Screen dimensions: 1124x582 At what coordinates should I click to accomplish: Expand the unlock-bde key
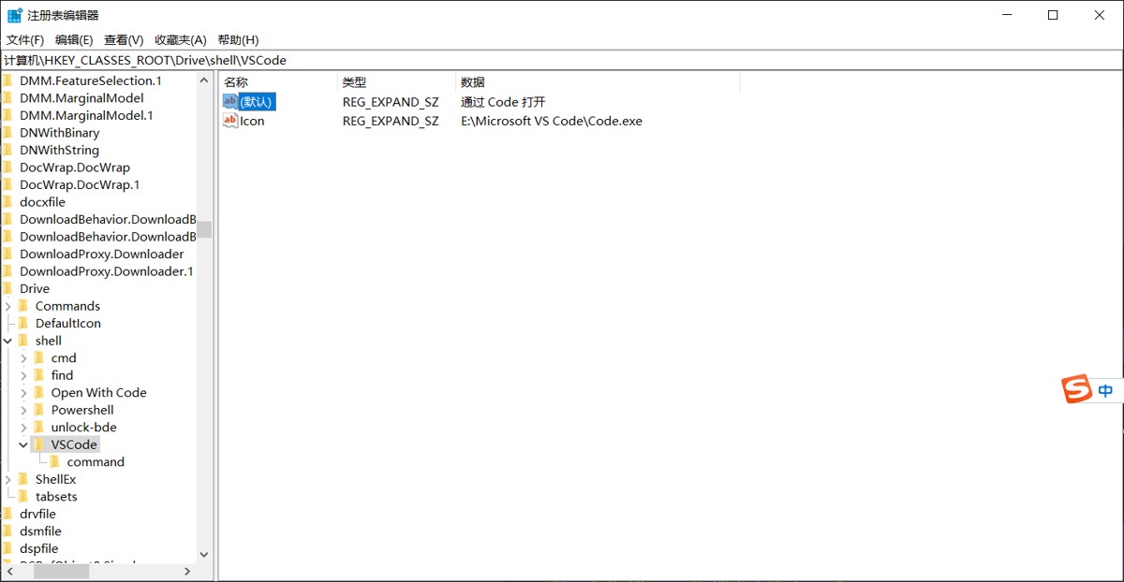pos(24,428)
